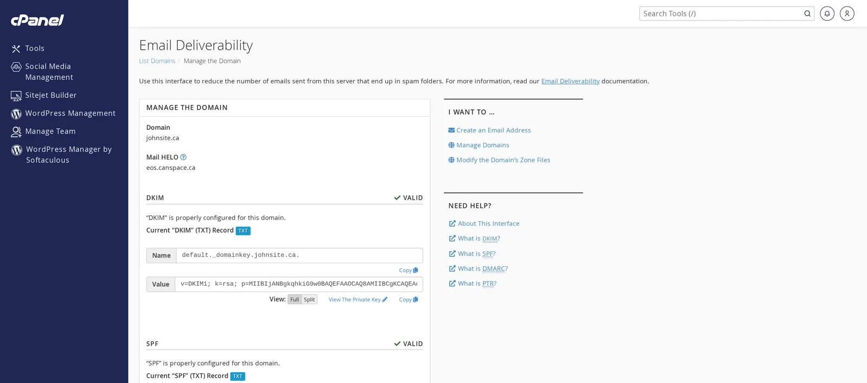The width and height of the screenshot is (867, 383).
Task: Open the Email Deliverability documentation link
Action: [571, 81]
